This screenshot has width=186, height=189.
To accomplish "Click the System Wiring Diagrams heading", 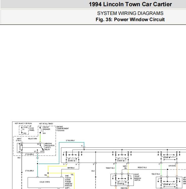I will pos(130,13).
